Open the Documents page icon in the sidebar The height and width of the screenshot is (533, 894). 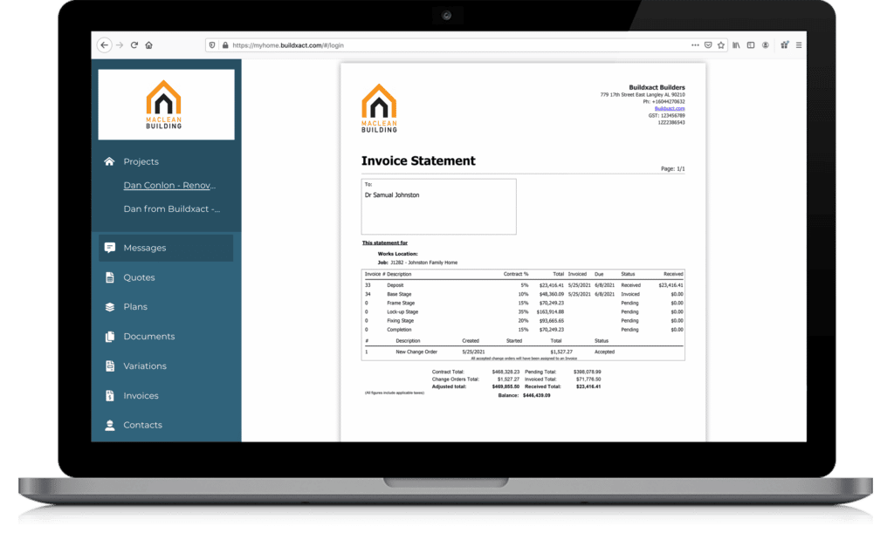click(x=109, y=336)
